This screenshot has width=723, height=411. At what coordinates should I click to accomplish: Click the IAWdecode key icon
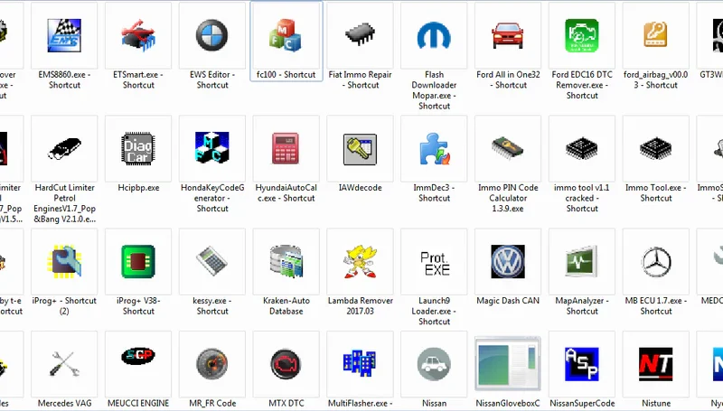pos(361,148)
